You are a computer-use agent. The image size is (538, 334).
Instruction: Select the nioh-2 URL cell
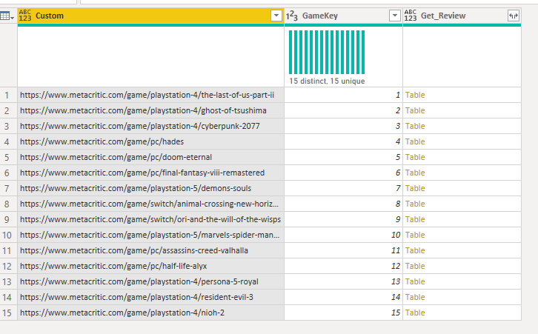point(151,313)
